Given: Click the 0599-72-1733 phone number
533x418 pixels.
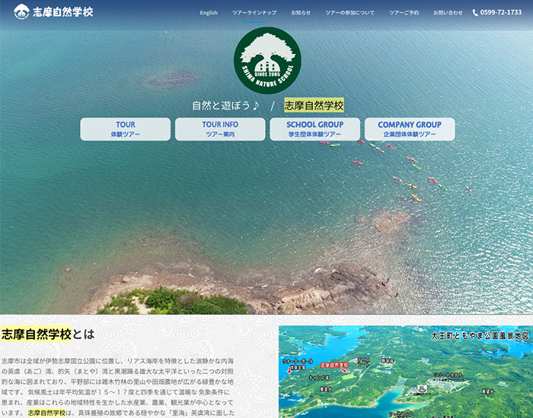Looking at the screenshot, I should (x=501, y=13).
